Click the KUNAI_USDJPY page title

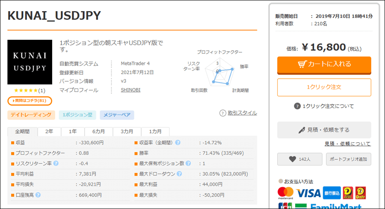(54, 16)
